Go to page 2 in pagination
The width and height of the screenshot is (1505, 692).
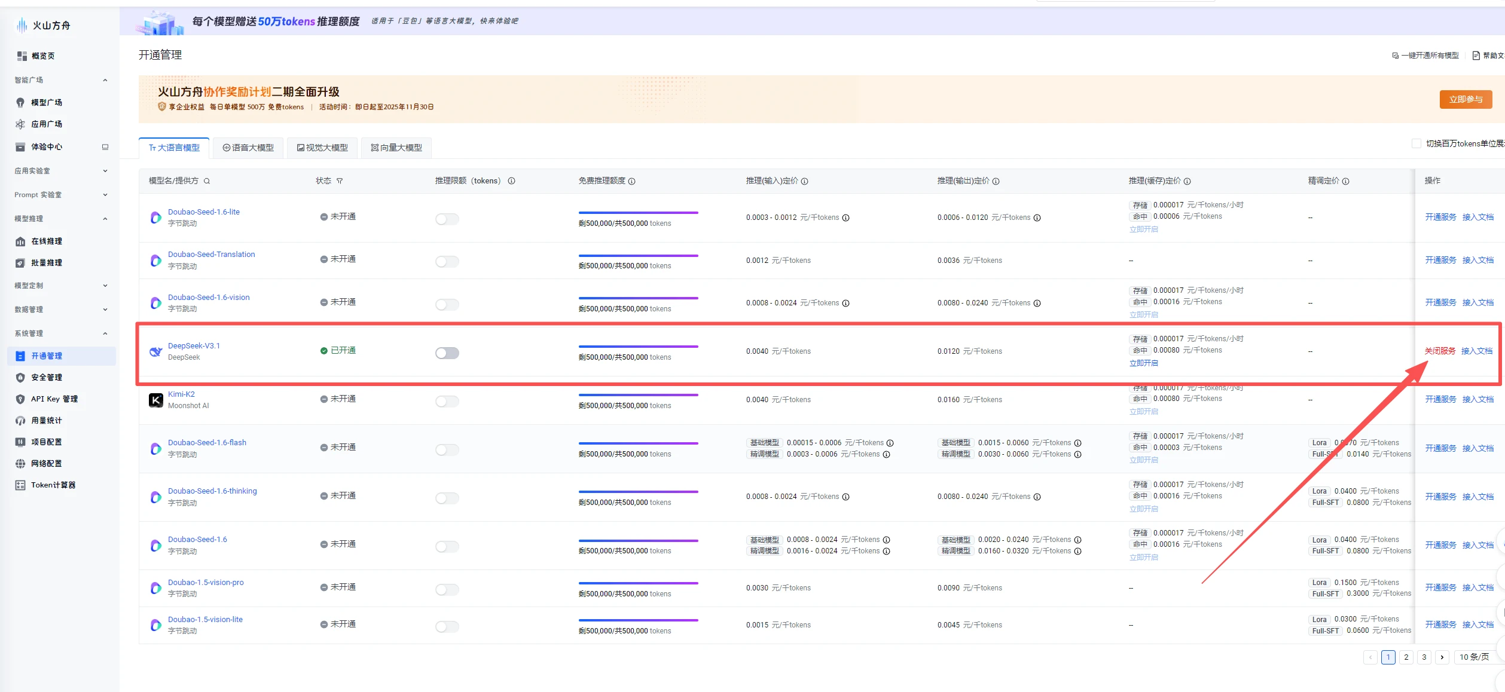(x=1406, y=657)
